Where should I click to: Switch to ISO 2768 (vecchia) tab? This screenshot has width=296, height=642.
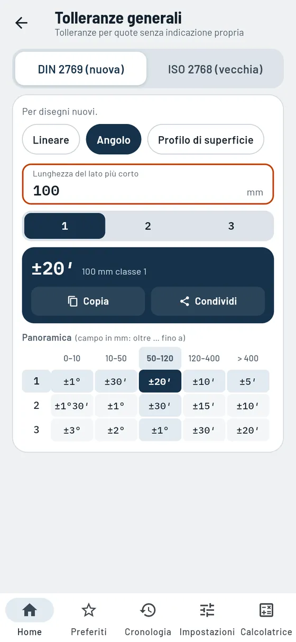(215, 69)
